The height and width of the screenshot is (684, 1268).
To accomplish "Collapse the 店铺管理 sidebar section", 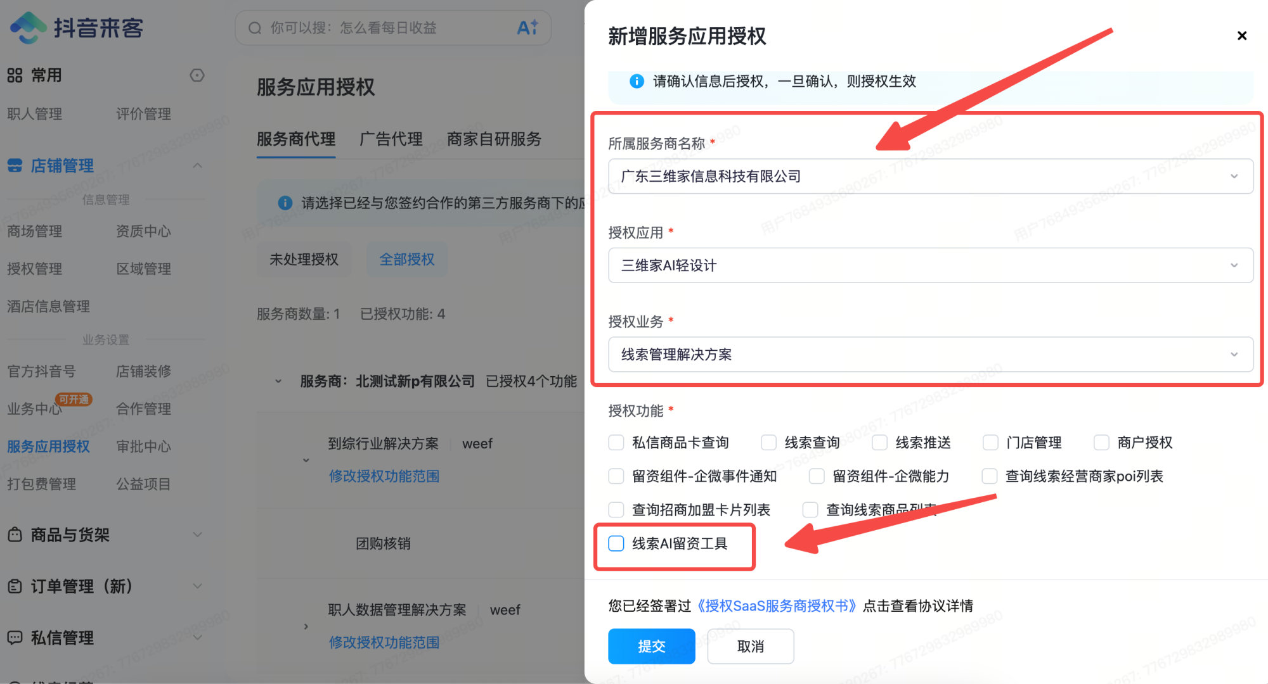I will tap(197, 166).
